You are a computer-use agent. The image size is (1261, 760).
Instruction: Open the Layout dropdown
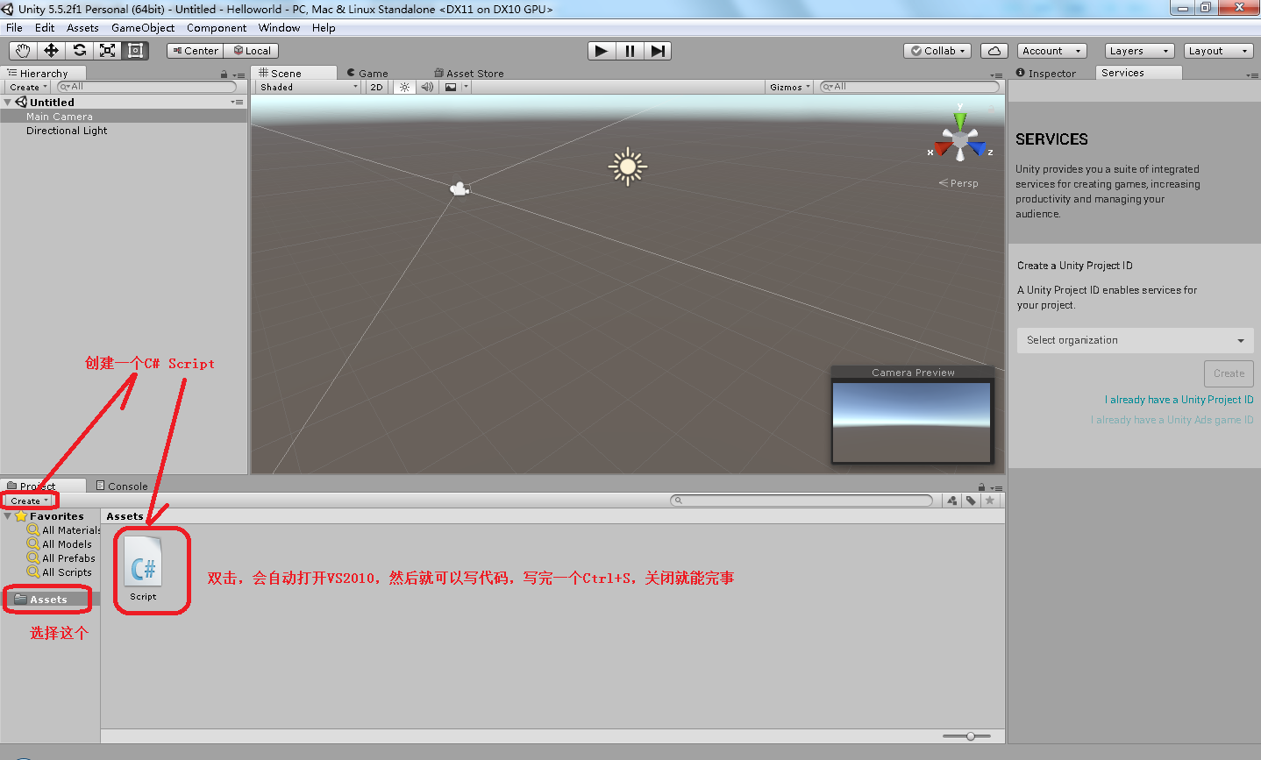click(1219, 51)
